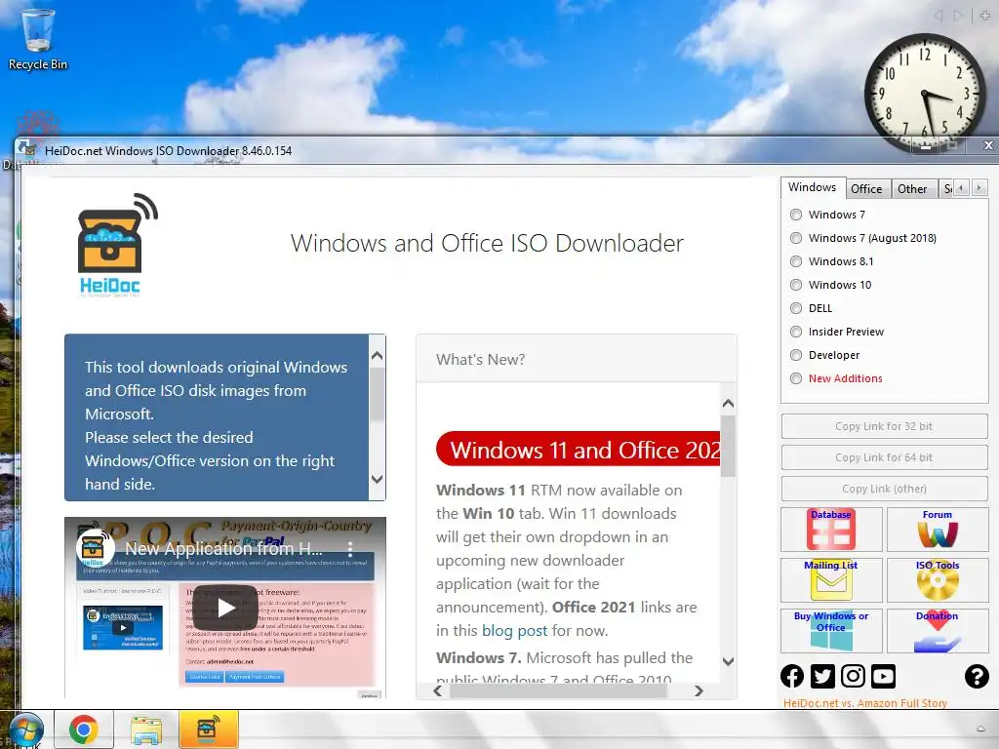The image size is (999, 749).
Task: Open HeiDoc.net vs. Amazon Full Story link
Action: pos(865,703)
